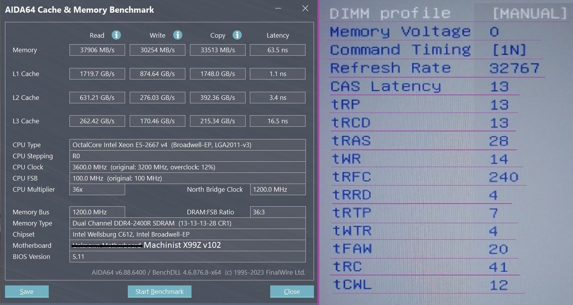Select L2 Cache Read value 631.21 GB/s

point(97,98)
